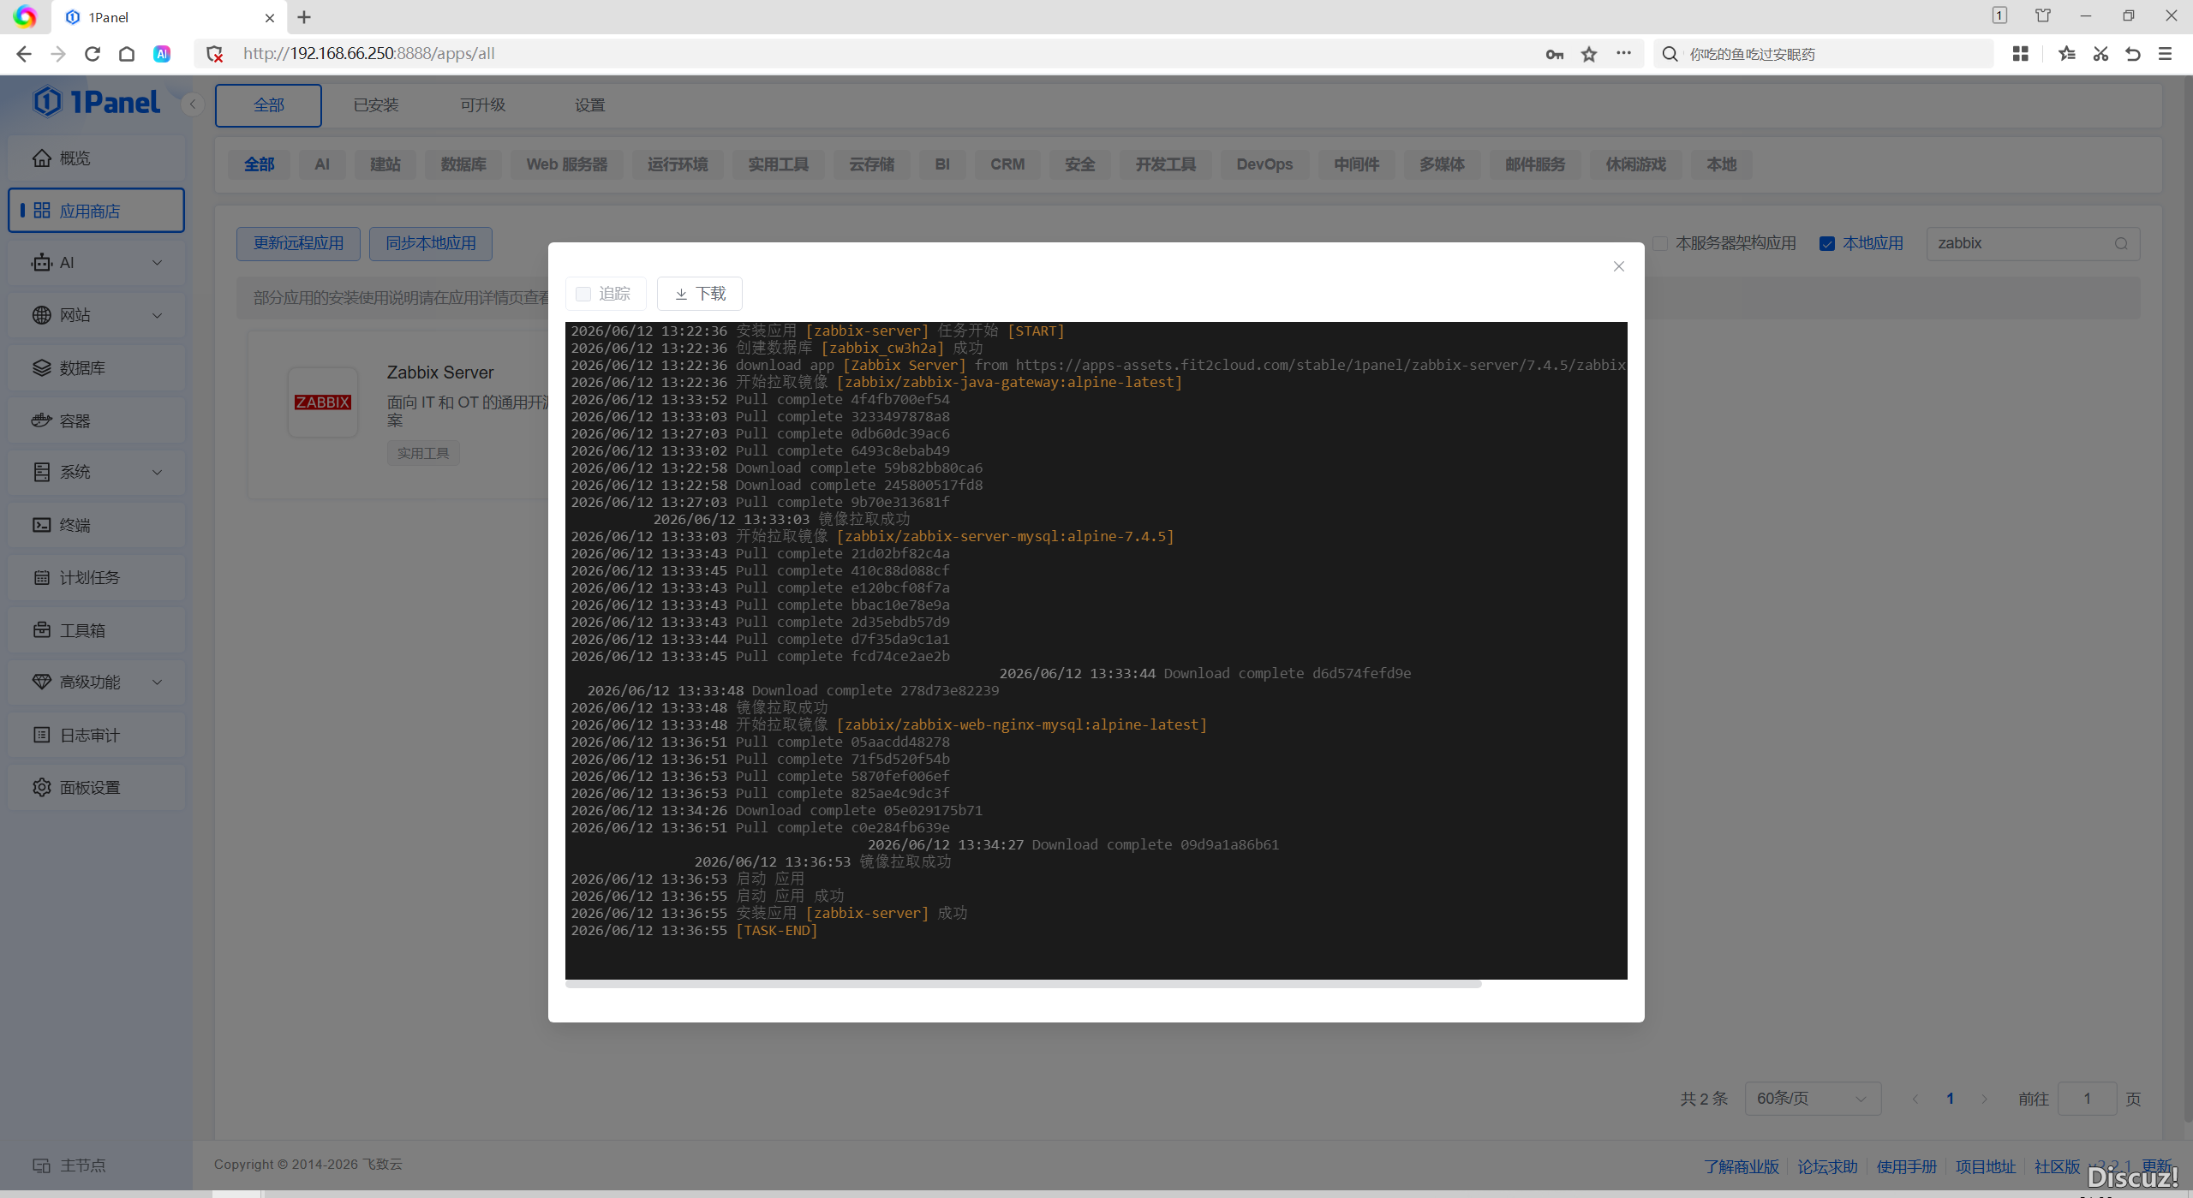Image resolution: width=2193 pixels, height=1198 pixels.
Task: Open the 概览 overview page
Action: (x=96, y=158)
